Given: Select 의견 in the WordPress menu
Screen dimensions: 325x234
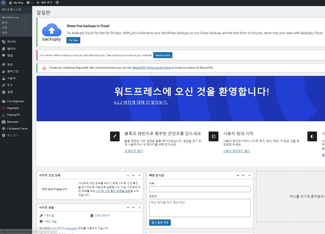Looking at the screenshot, I should click(x=5, y=33).
